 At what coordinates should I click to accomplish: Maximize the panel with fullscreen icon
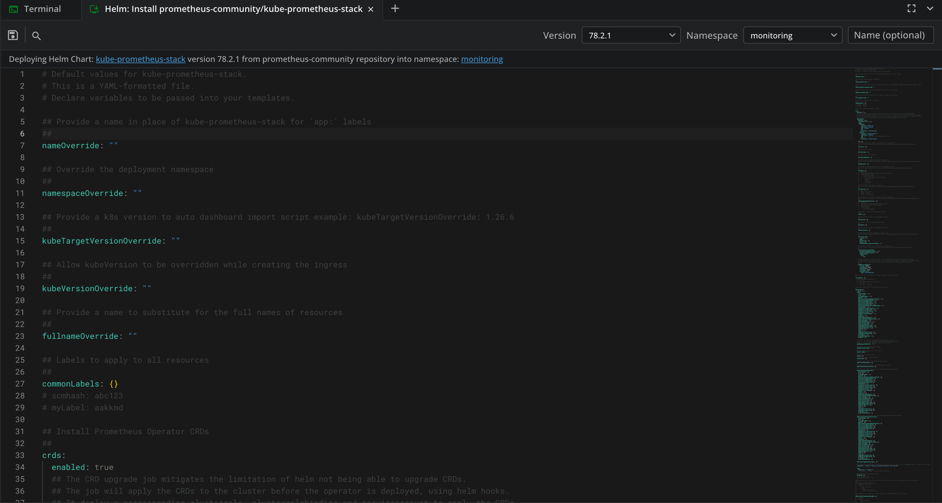(911, 8)
